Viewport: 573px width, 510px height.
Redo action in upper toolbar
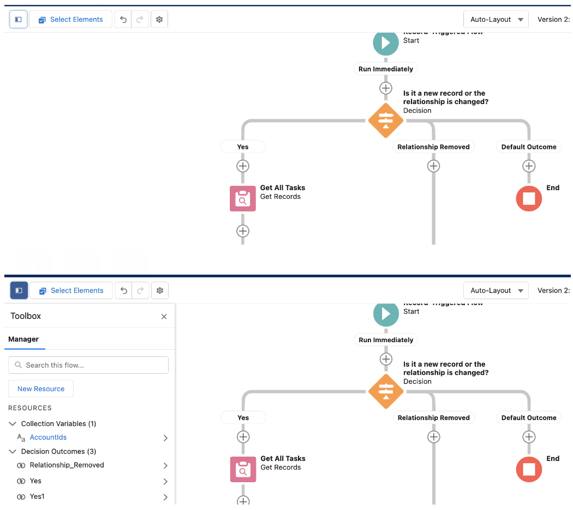click(140, 19)
